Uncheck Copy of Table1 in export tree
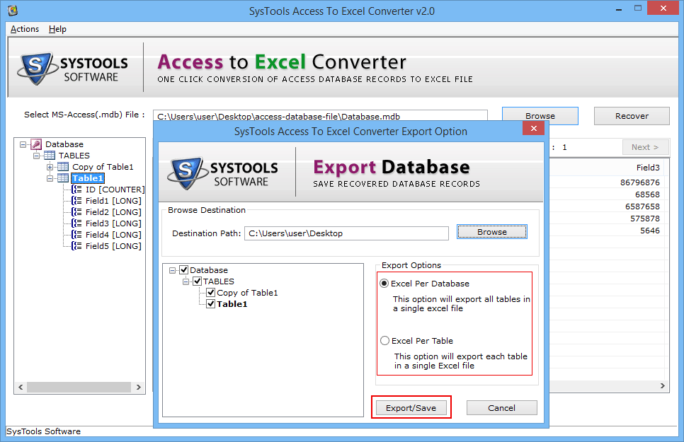Screen dimensions: 684x442 [211, 293]
